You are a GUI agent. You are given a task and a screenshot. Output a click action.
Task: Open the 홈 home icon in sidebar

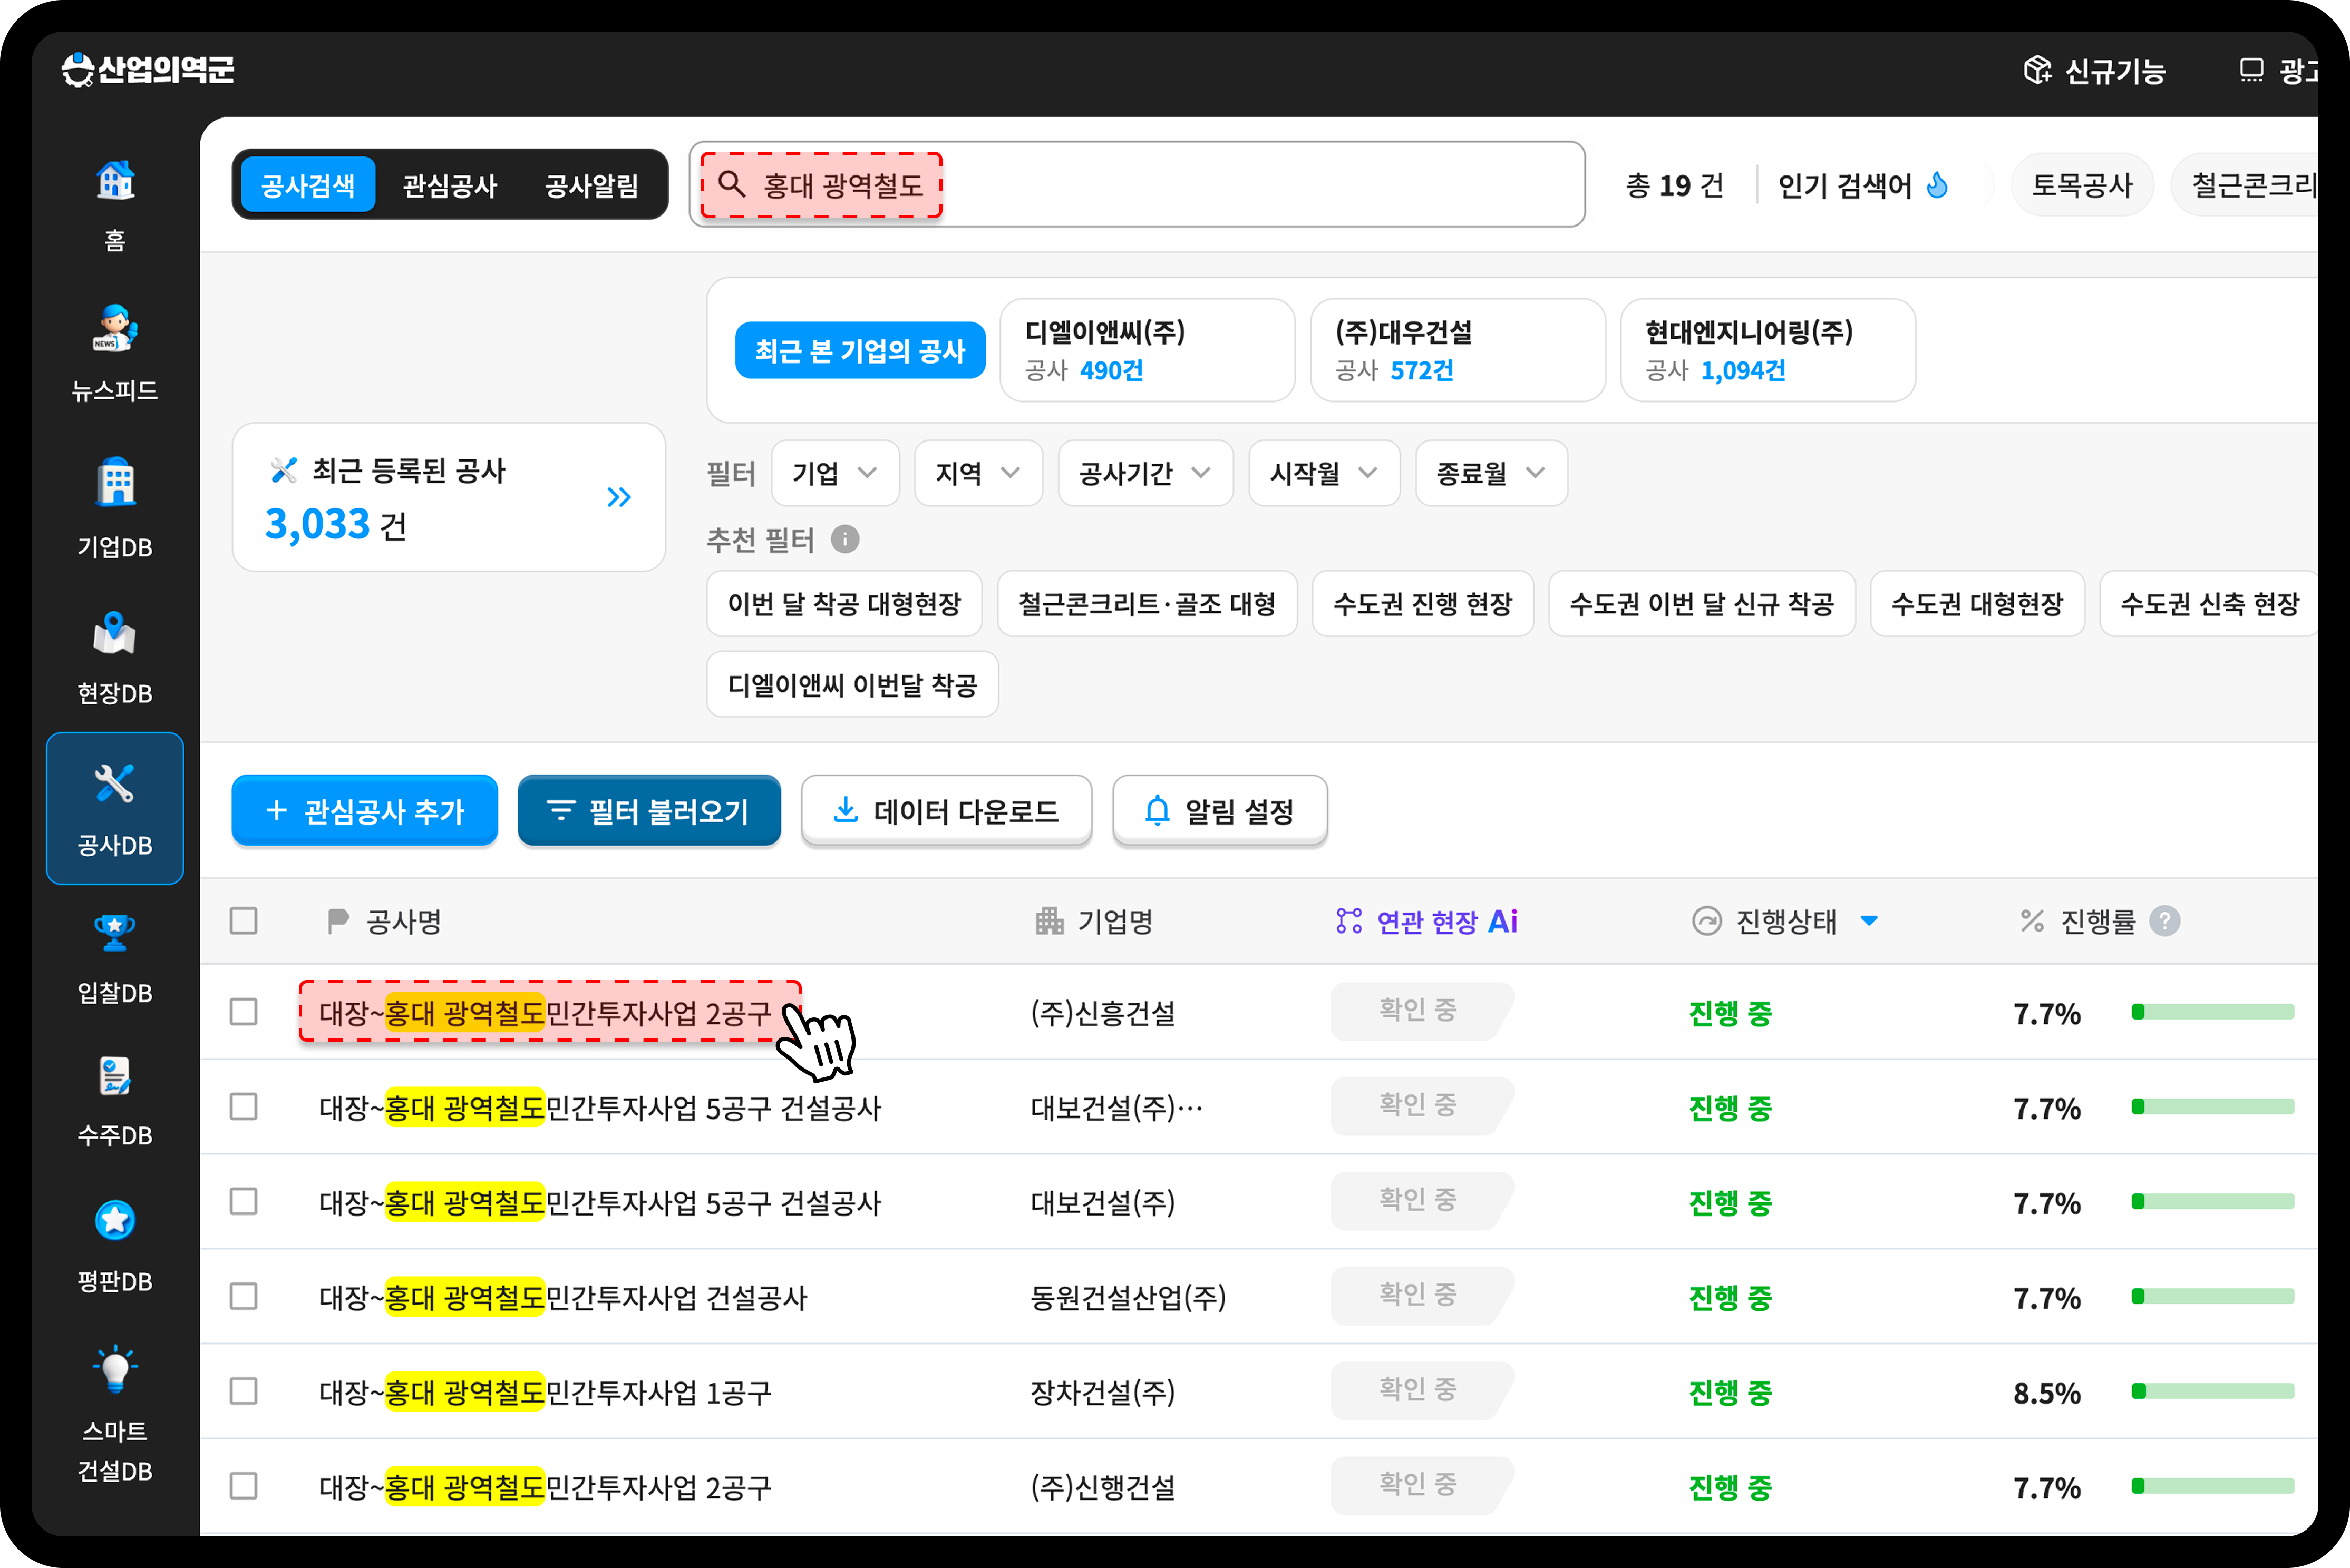pos(115,181)
